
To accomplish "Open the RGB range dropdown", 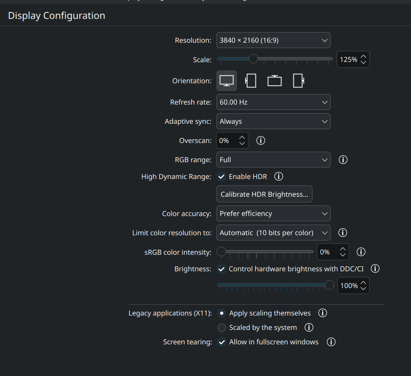I will click(274, 160).
